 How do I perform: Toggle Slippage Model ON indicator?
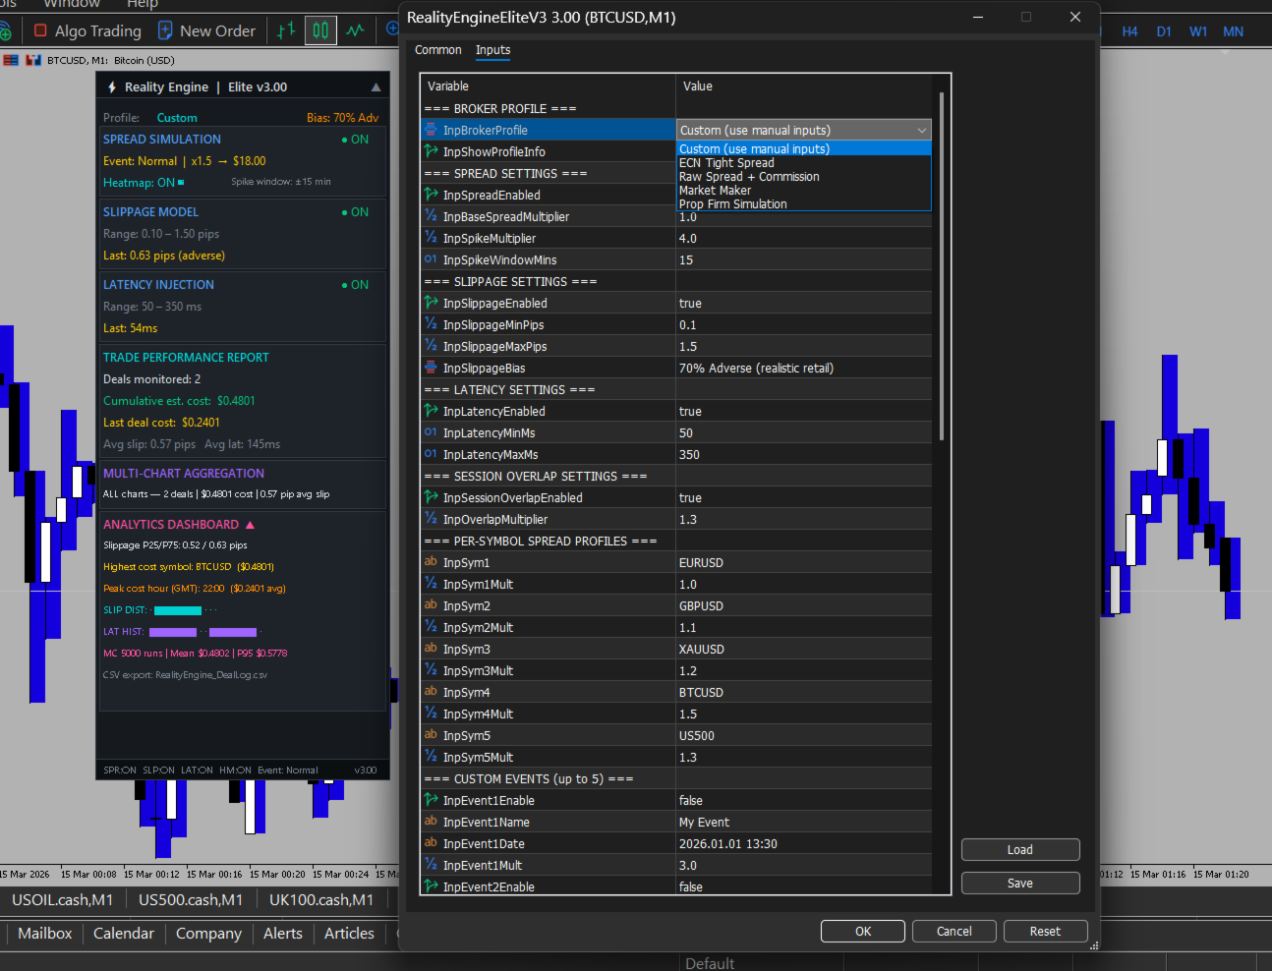tap(355, 212)
